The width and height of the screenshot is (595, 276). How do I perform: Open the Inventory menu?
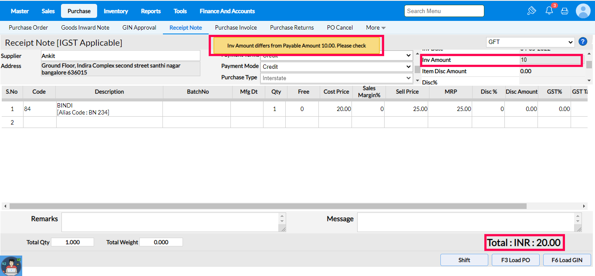coord(116,11)
